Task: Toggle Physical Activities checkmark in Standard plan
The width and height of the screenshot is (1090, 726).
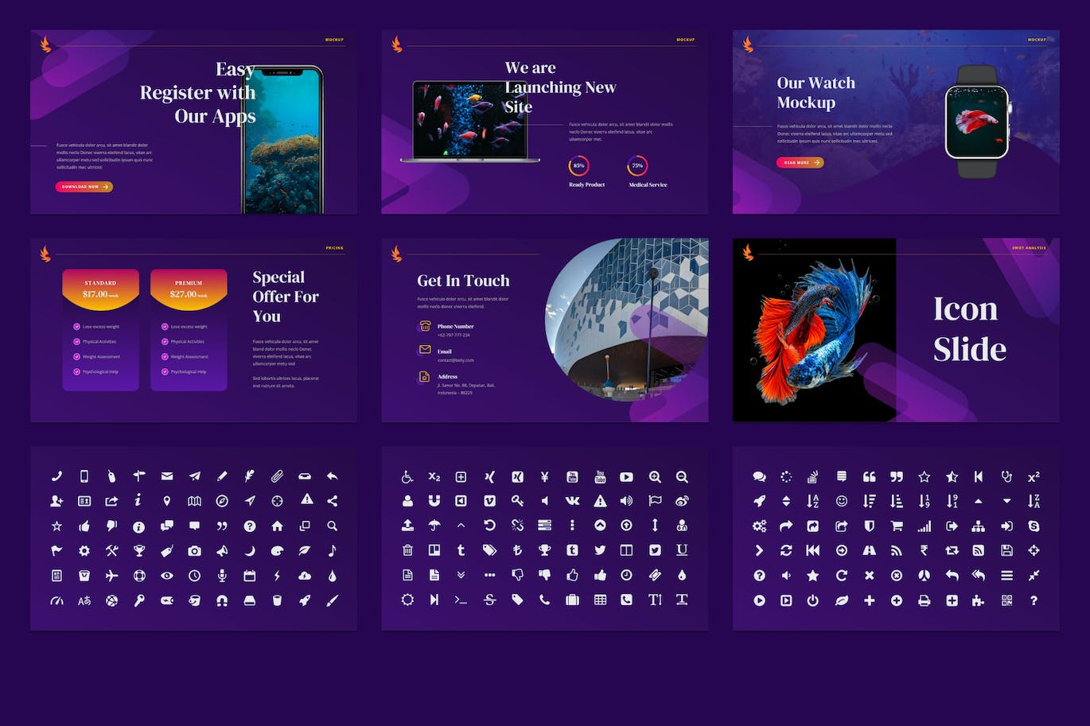Action: click(76, 341)
